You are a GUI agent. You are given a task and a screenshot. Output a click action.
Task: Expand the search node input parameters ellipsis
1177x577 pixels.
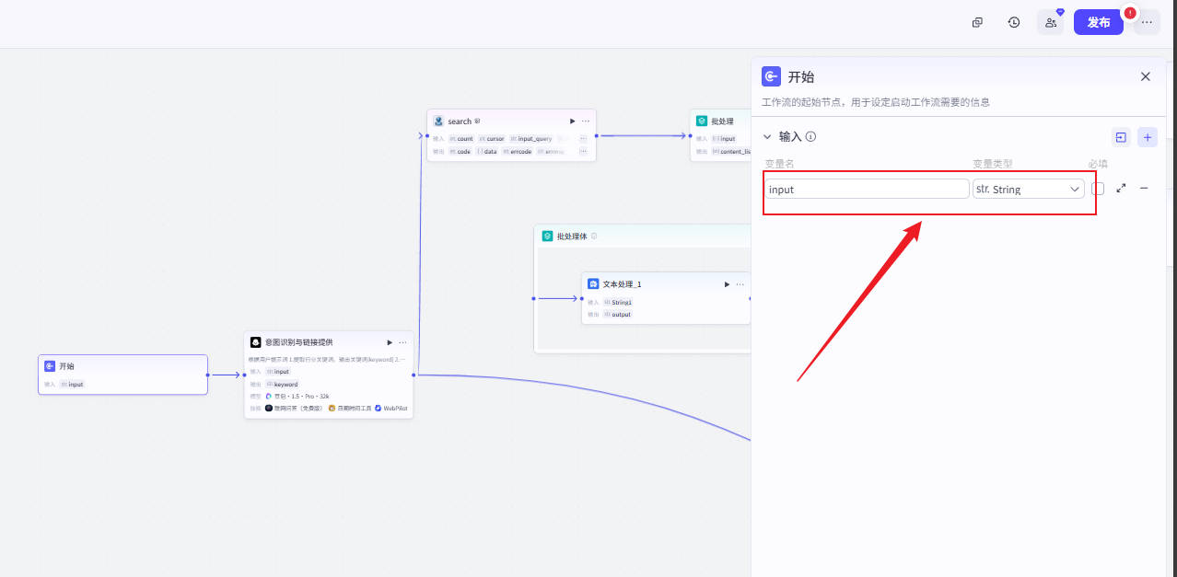point(583,139)
